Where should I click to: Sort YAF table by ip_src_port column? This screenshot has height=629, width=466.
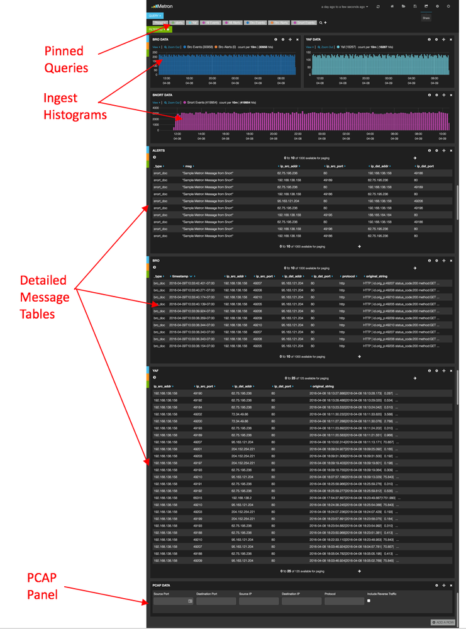[205, 387]
